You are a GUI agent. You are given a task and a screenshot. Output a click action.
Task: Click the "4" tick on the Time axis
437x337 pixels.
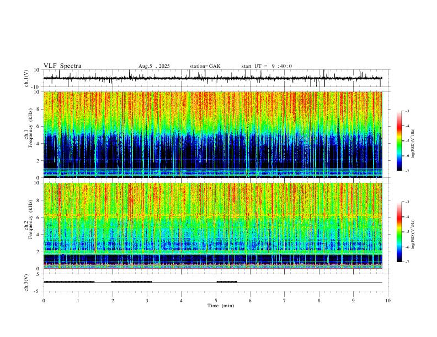(x=181, y=301)
